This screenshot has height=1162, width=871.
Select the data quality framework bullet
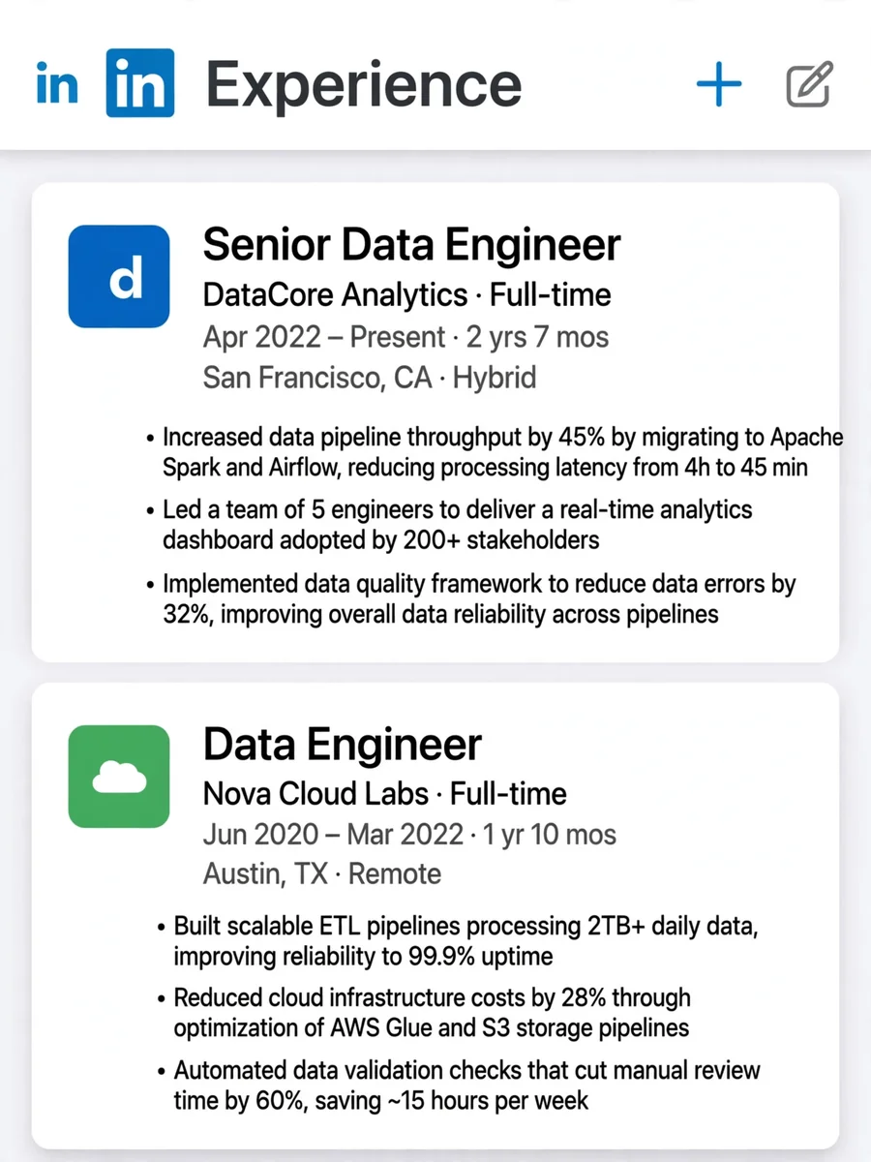point(469,599)
